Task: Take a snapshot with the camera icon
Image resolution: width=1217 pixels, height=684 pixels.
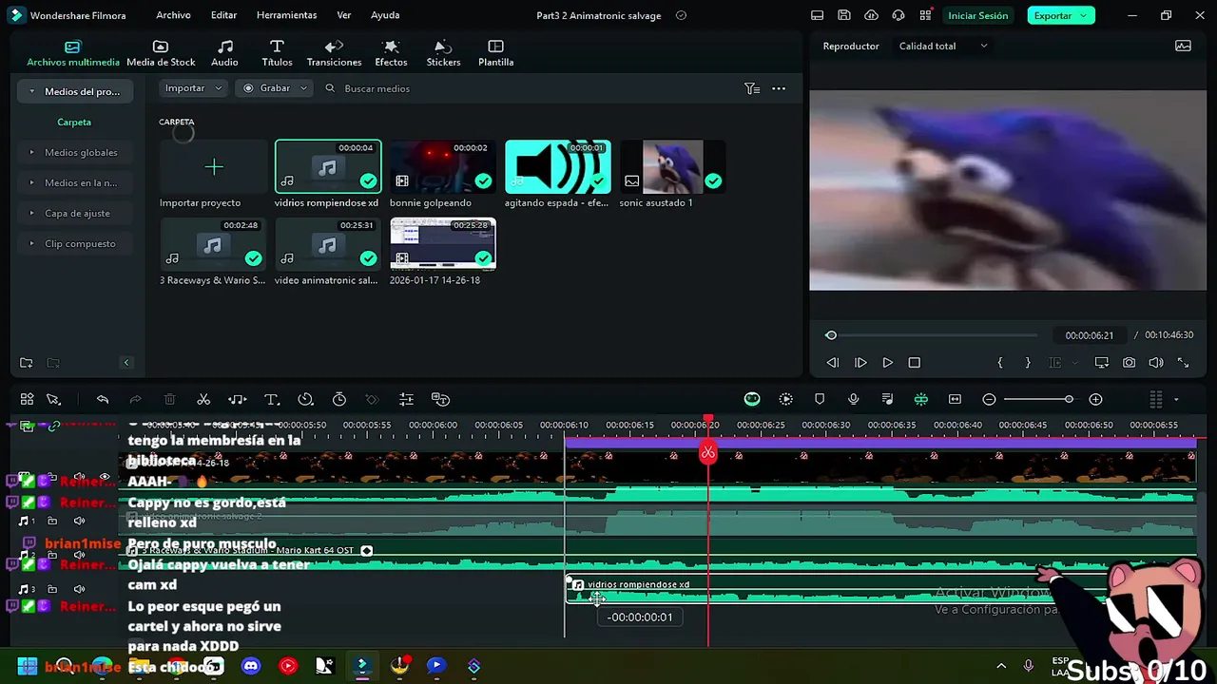Action: [x=1129, y=363]
